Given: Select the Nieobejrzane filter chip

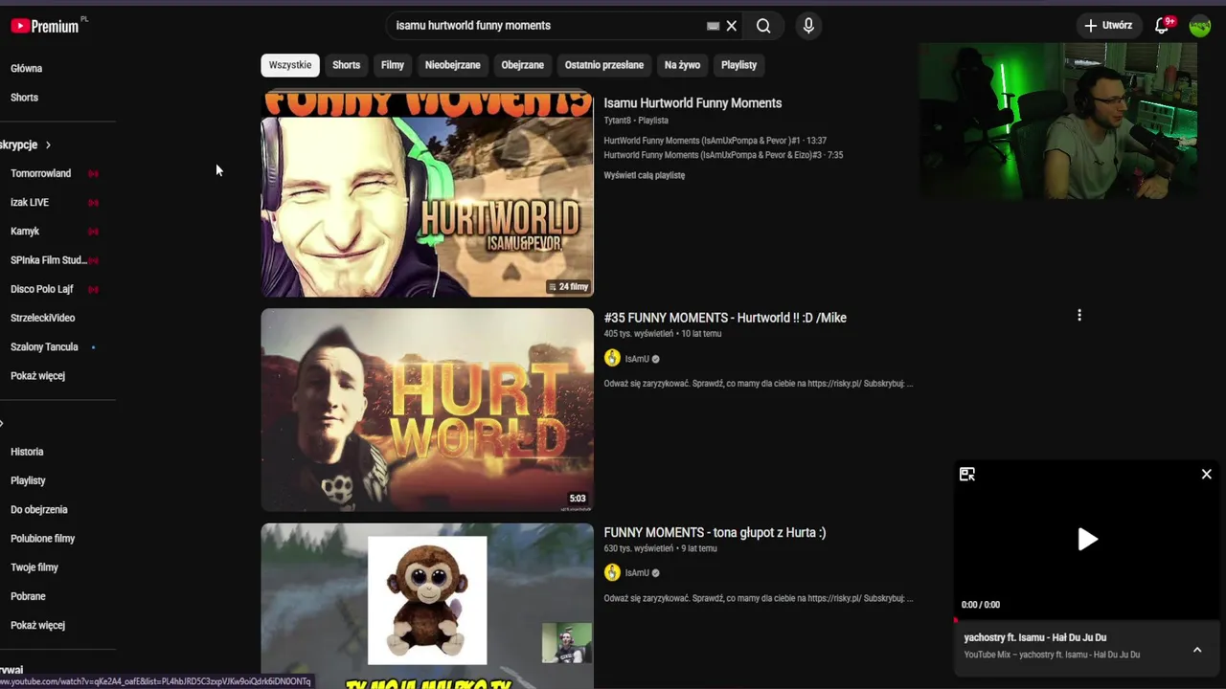Looking at the screenshot, I should pos(453,65).
